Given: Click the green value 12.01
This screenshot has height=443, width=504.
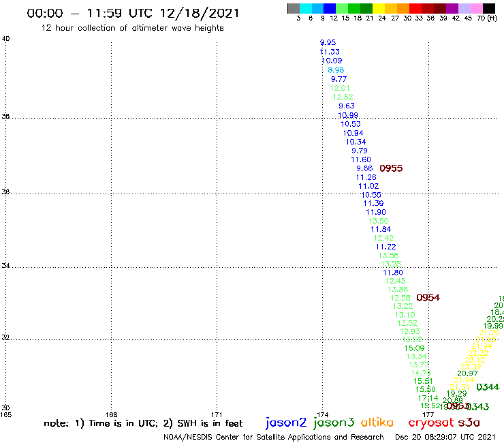Looking at the screenshot, I should click(x=340, y=88).
